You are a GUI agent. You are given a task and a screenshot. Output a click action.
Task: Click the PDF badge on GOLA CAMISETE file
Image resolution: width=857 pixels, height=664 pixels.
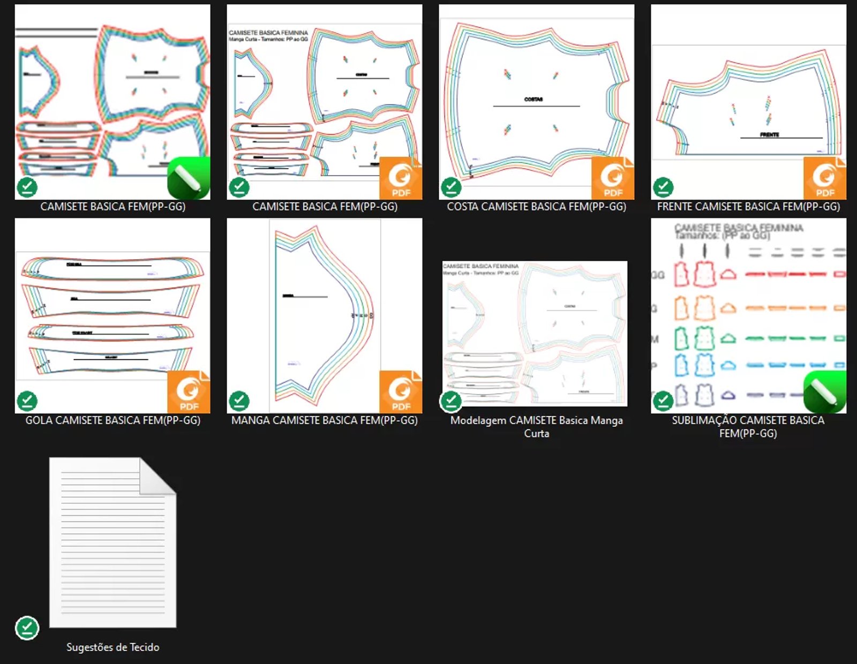pos(189,392)
